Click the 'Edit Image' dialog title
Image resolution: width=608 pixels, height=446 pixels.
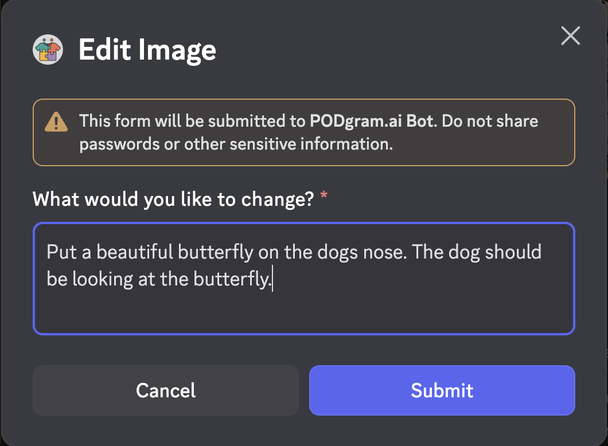point(147,50)
